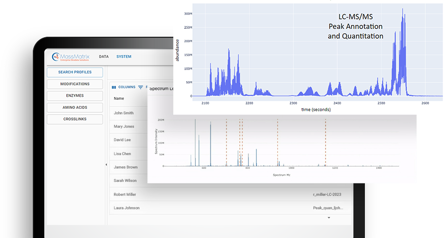Select the Lisa Chen row
Image resolution: width=448 pixels, height=238 pixels.
pyautogui.click(x=122, y=154)
